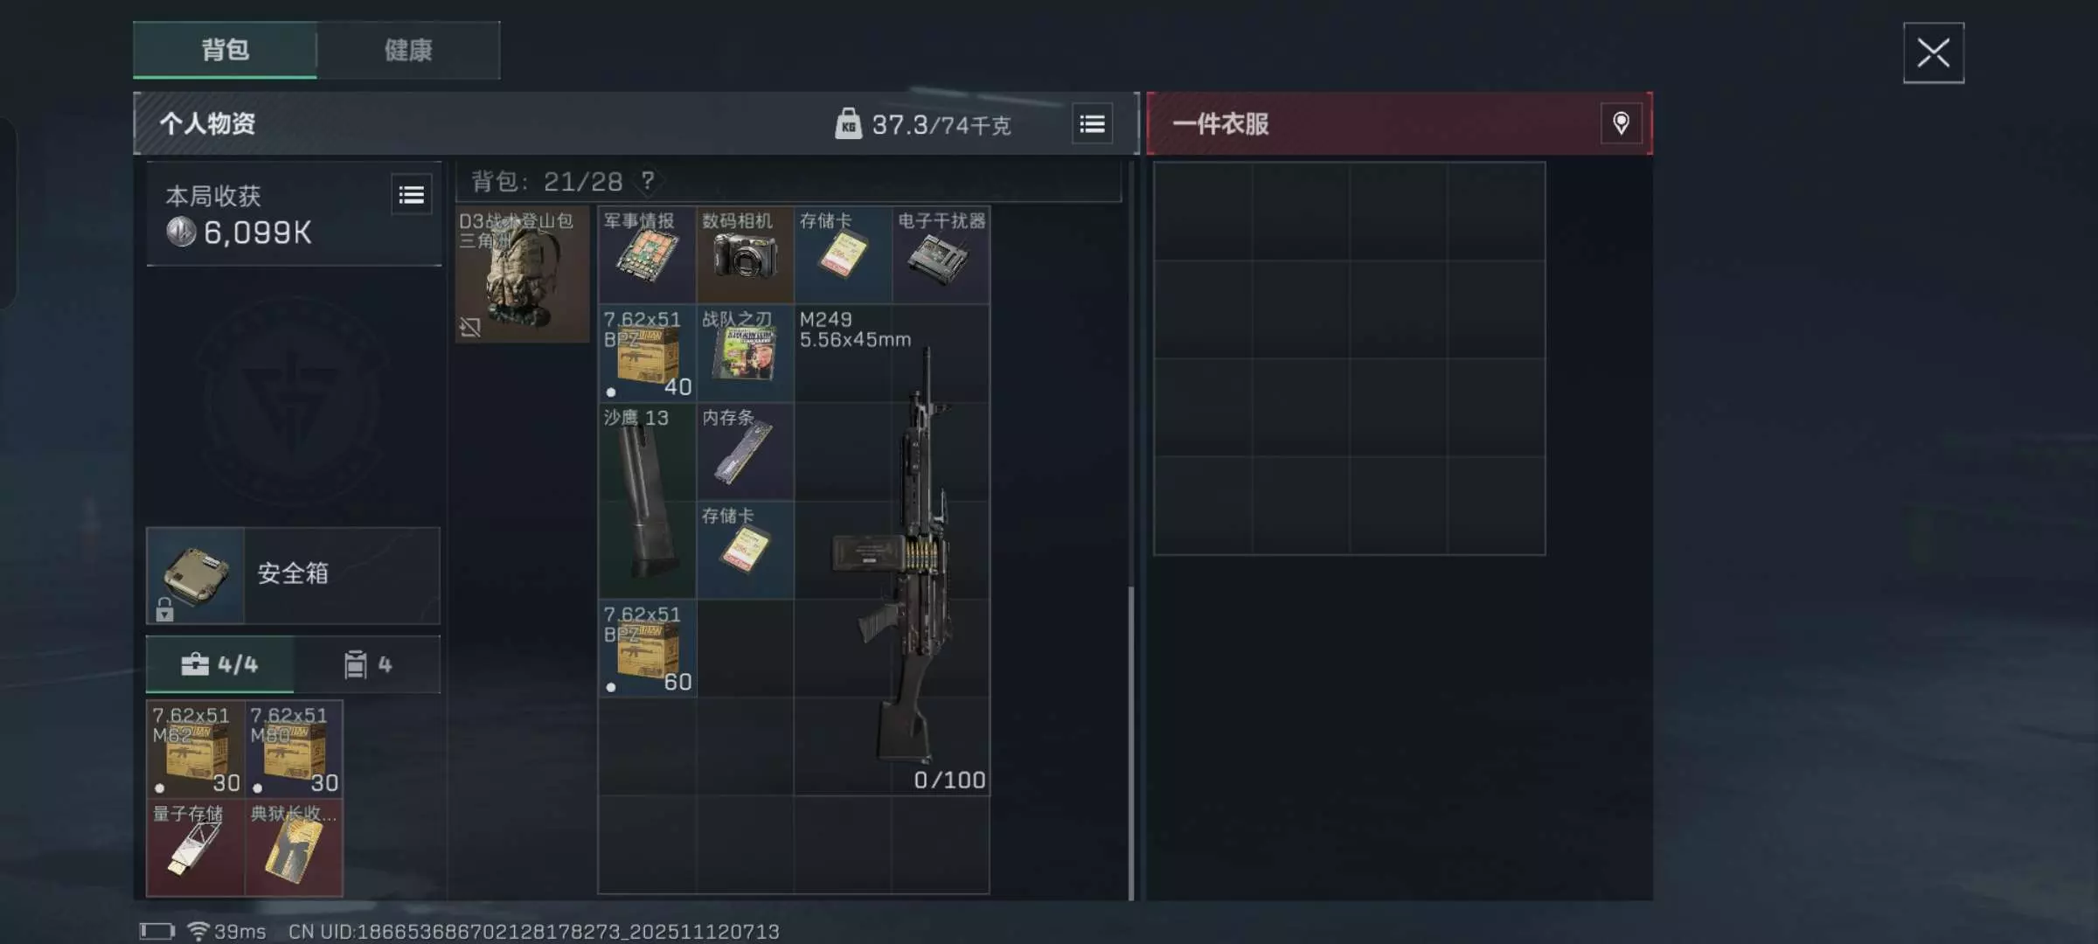Switch to the pocket tab showing 4
This screenshot has height=944, width=2098.
367,664
